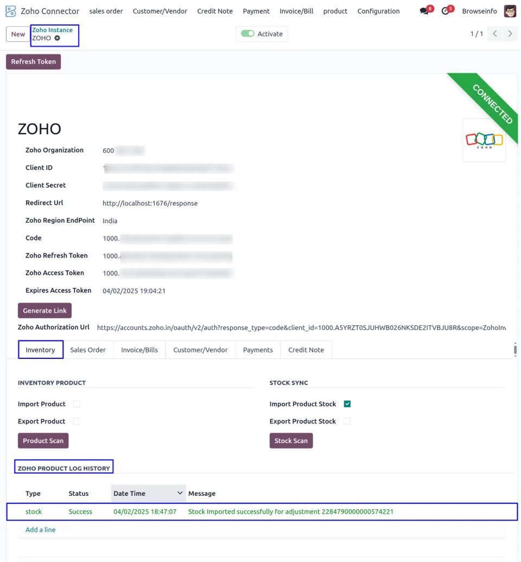
Task: Toggle the Activate switch
Action: 248,34
